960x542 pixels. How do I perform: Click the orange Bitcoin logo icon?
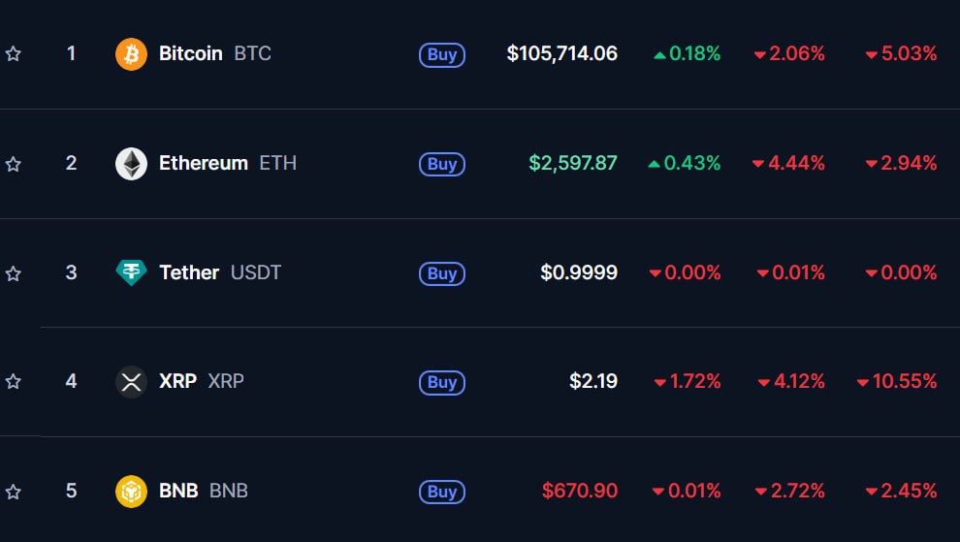(131, 54)
